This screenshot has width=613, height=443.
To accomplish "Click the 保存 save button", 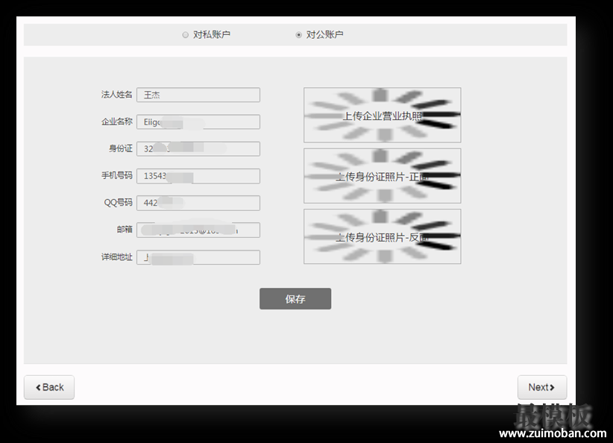I will [295, 299].
